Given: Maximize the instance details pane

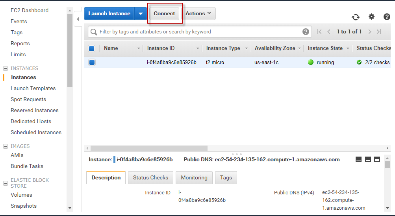Looking at the screenshot, I should tap(377, 159).
